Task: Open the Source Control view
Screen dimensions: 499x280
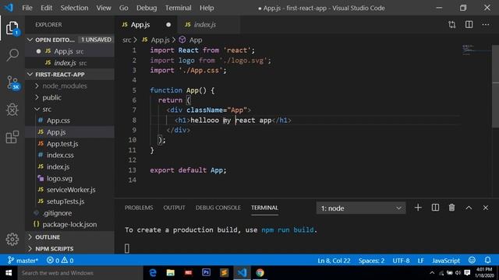Action: point(12,82)
